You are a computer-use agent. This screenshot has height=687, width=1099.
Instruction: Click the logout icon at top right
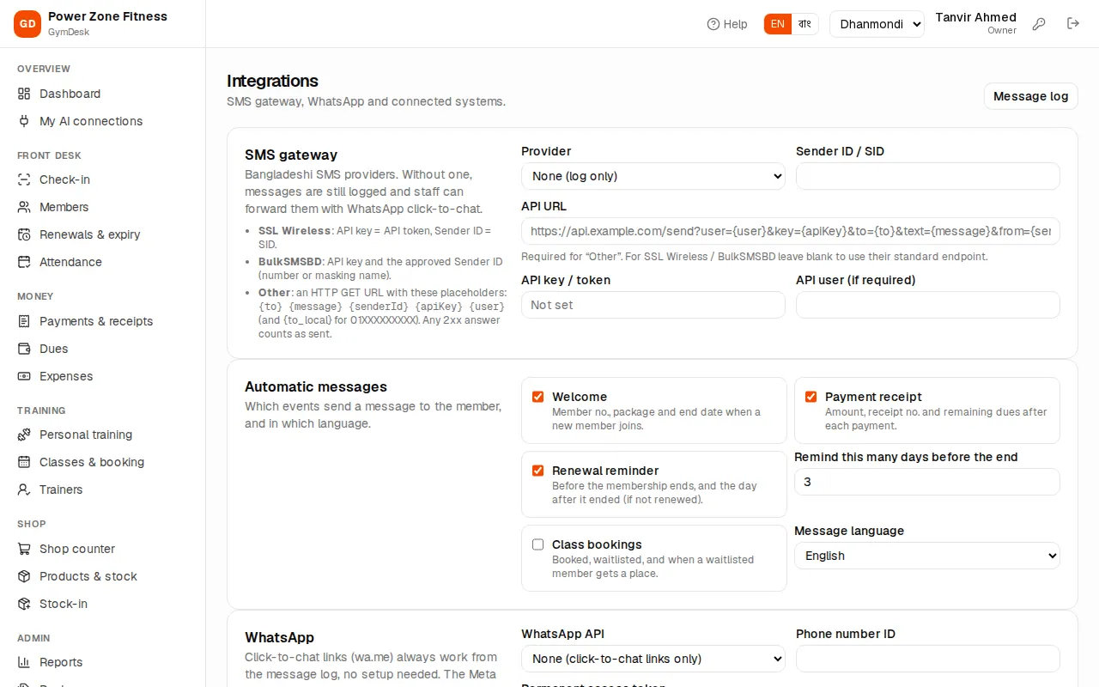1073,24
